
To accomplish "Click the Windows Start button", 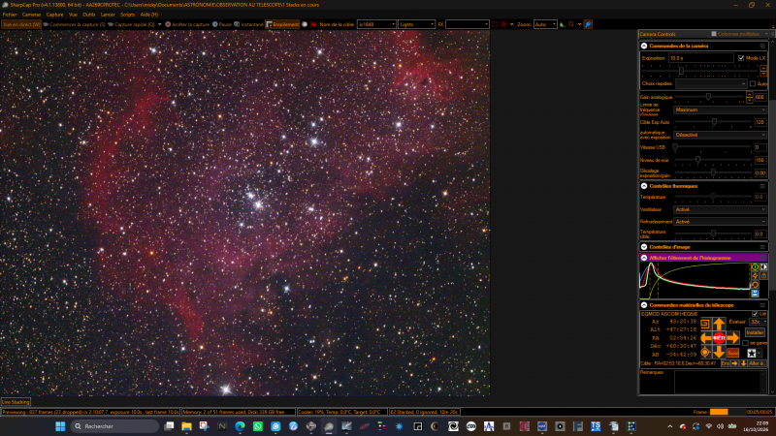I will pyautogui.click(x=60, y=426).
